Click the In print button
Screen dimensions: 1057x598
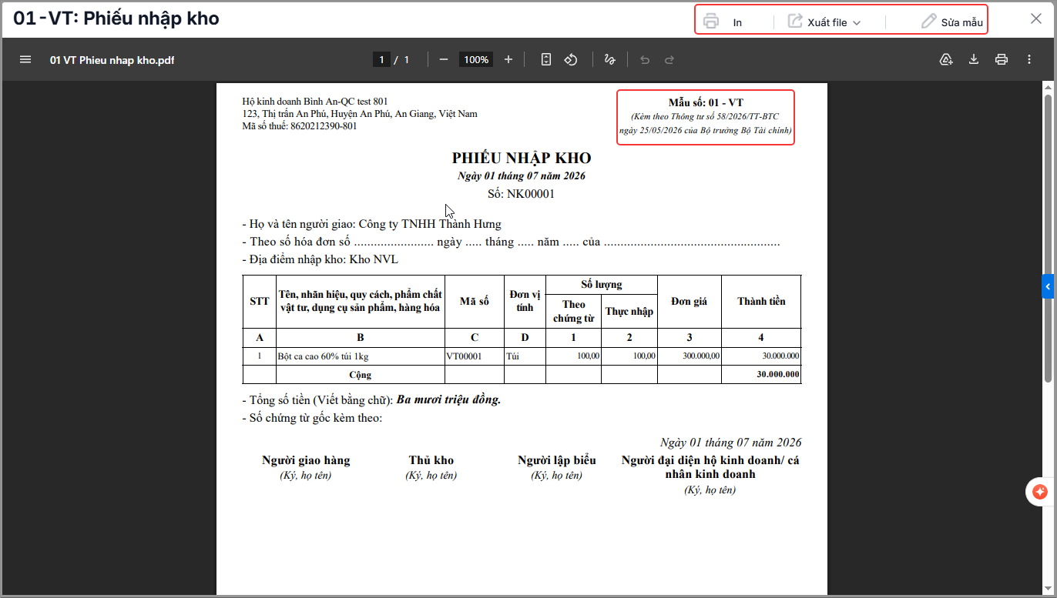pos(723,22)
